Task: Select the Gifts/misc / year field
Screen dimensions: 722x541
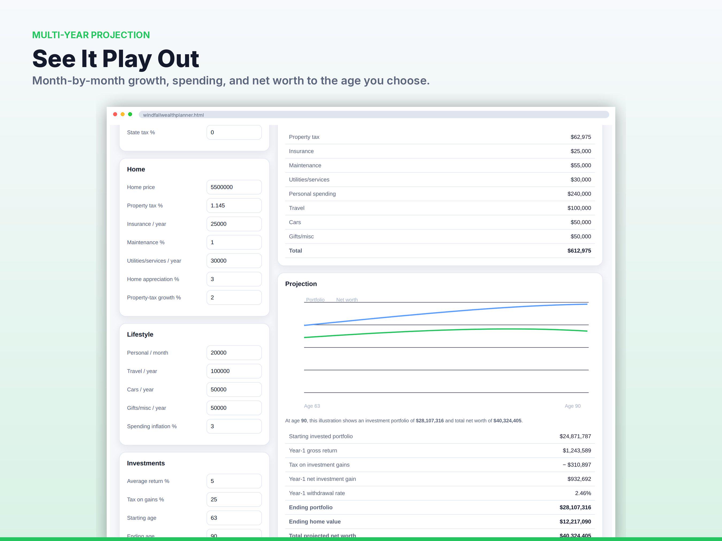Action: coord(234,408)
